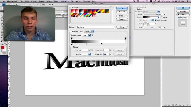Click the gradient bar in Gradient Editor
The width and height of the screenshot is (191, 107).
pyautogui.click(x=98, y=41)
